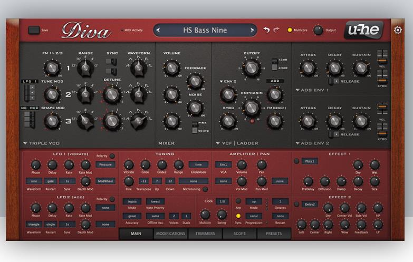Click the Pressure rate mod button

(x=105, y=164)
